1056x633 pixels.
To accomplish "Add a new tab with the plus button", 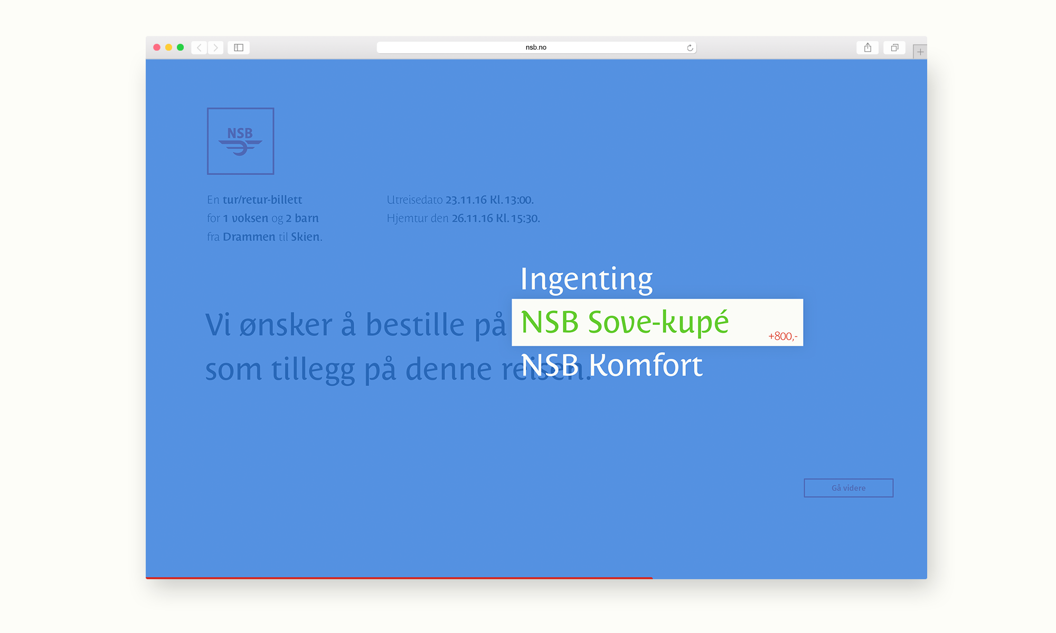I will (x=920, y=52).
